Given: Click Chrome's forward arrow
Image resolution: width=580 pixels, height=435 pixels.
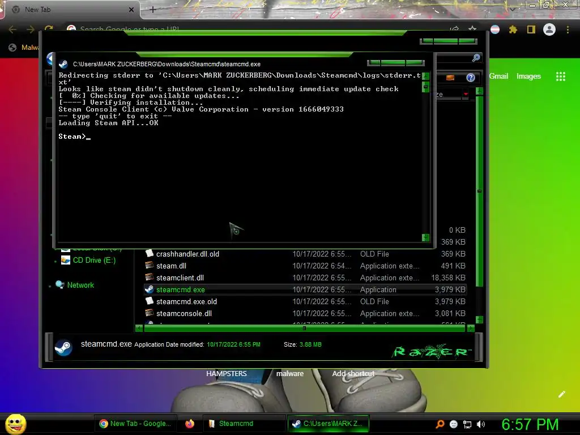Looking at the screenshot, I should click(x=31, y=29).
